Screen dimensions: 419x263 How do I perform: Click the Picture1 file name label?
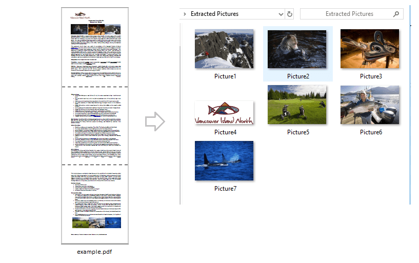point(225,76)
